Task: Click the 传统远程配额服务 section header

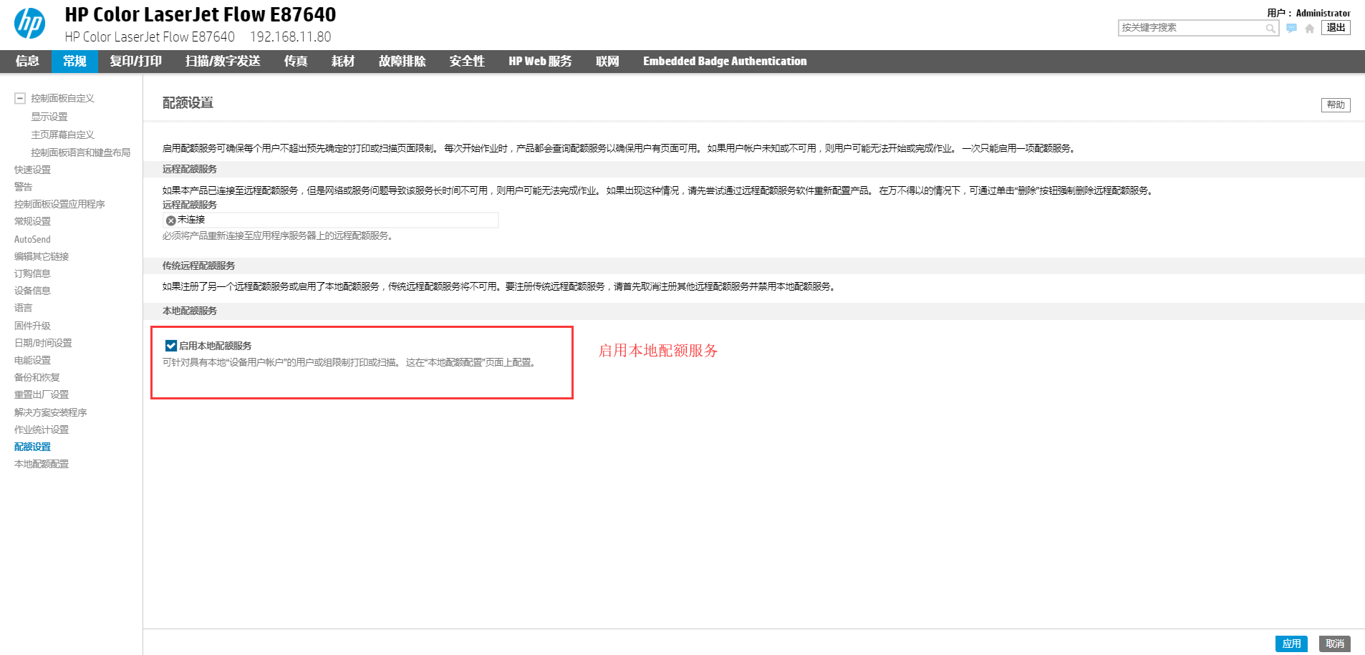Action: pos(198,266)
